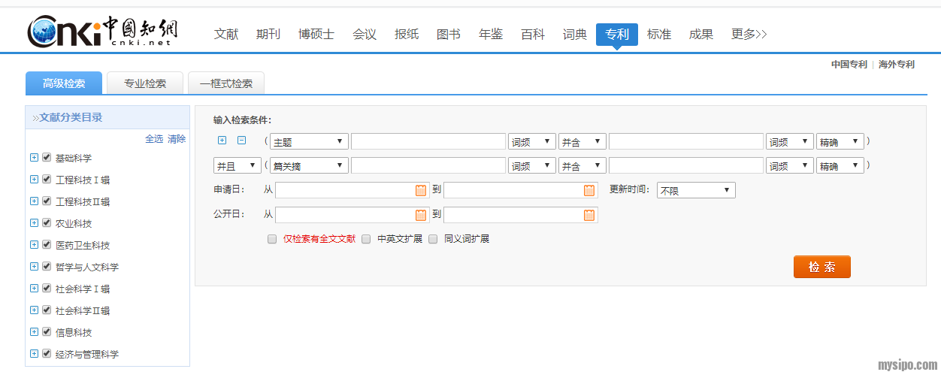941x375 pixels.
Task: Toggle the 中英文扩展 checkbox
Action: 366,239
